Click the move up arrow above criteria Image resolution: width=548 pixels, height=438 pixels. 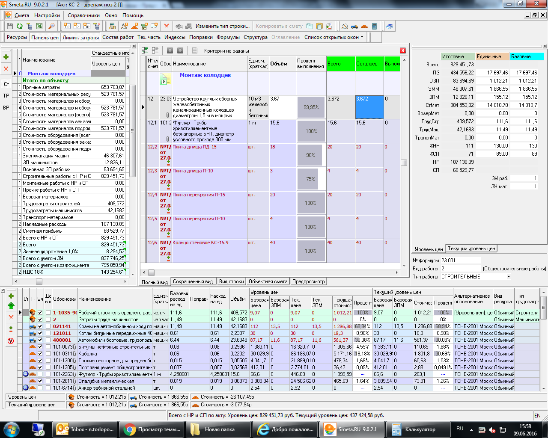coord(170,50)
